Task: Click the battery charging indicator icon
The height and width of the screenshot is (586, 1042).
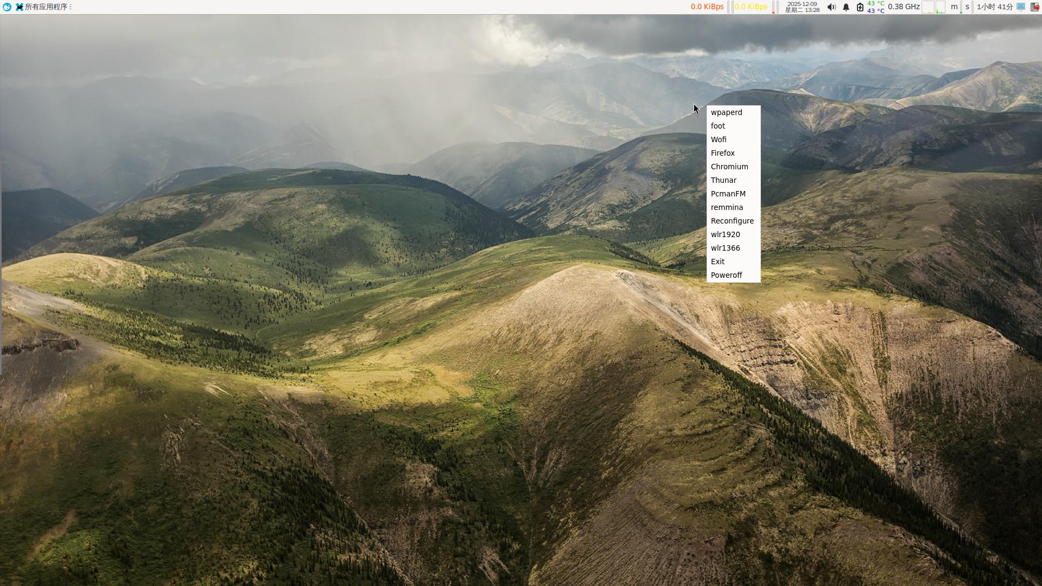Action: point(860,7)
